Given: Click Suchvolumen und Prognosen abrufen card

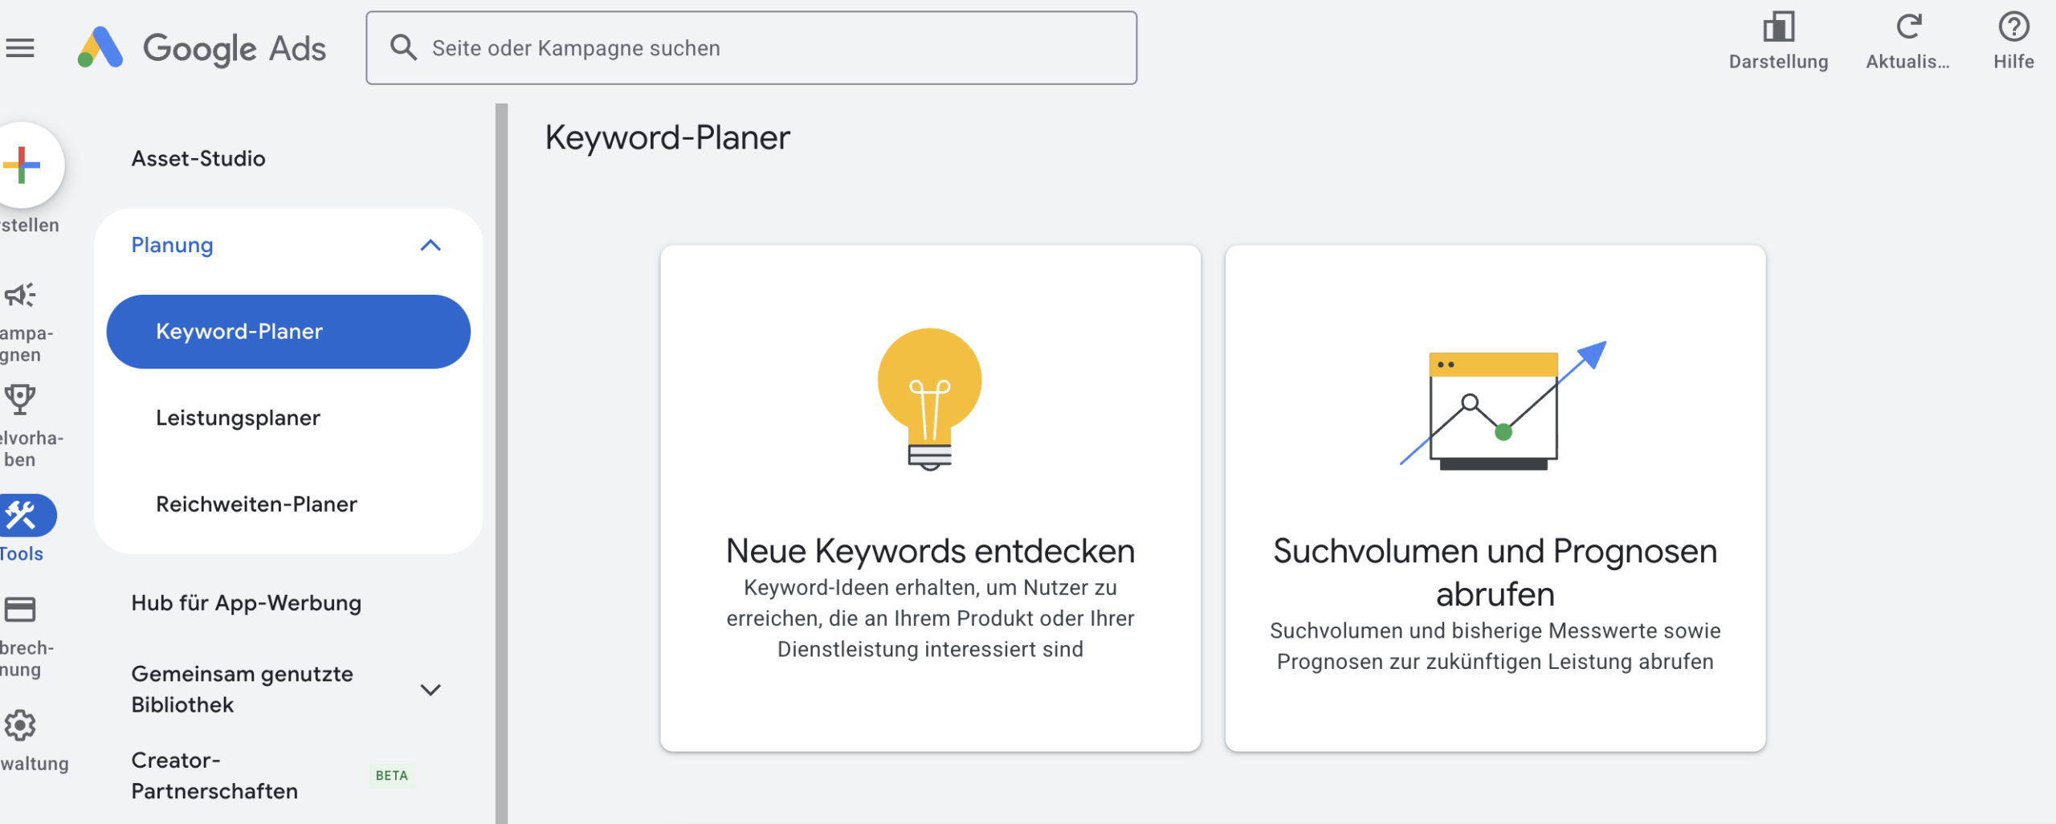Looking at the screenshot, I should click(x=1495, y=498).
